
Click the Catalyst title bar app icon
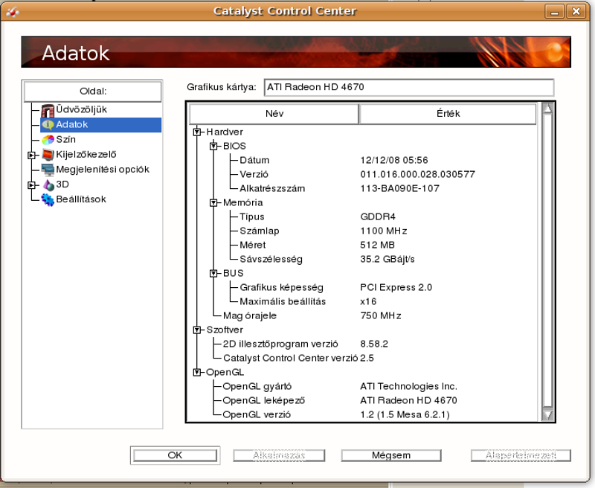pyautogui.click(x=13, y=12)
